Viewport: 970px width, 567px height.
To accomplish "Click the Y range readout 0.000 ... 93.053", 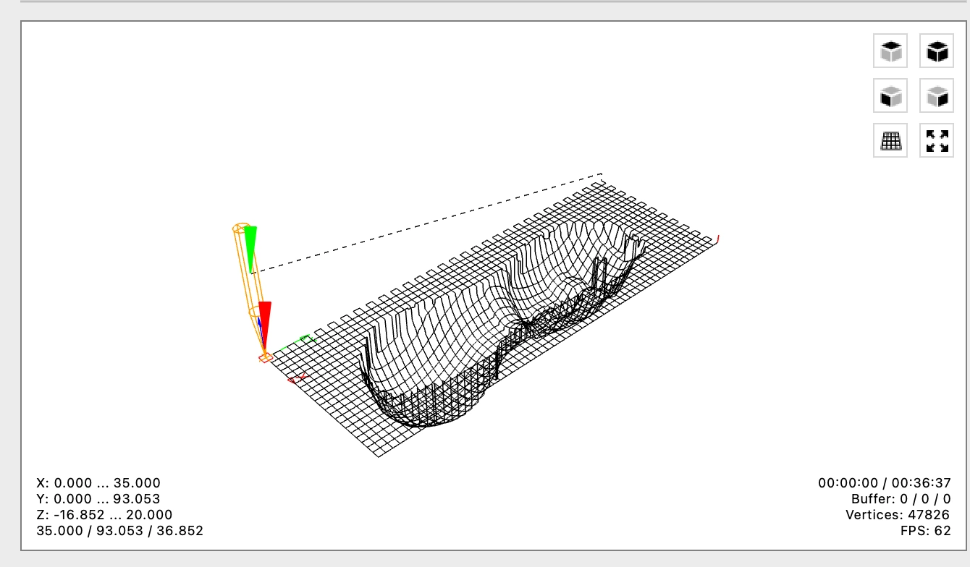I will pyautogui.click(x=98, y=499).
